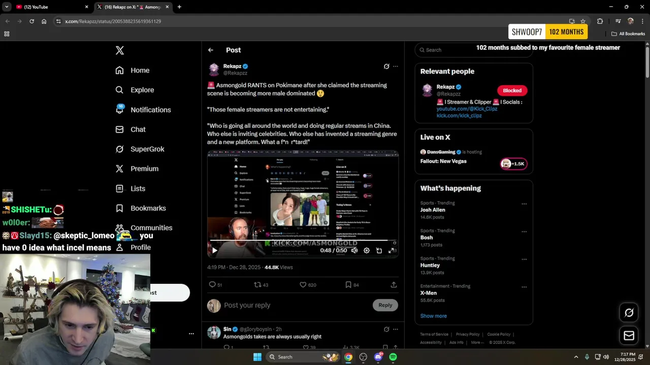Open Fallout: New Vegas live stream

click(443, 161)
